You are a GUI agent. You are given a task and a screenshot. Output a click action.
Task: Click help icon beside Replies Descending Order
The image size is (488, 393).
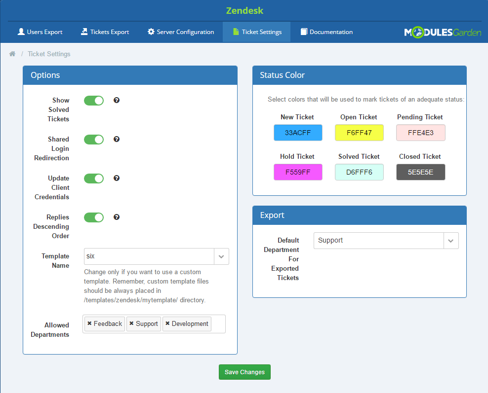click(117, 217)
